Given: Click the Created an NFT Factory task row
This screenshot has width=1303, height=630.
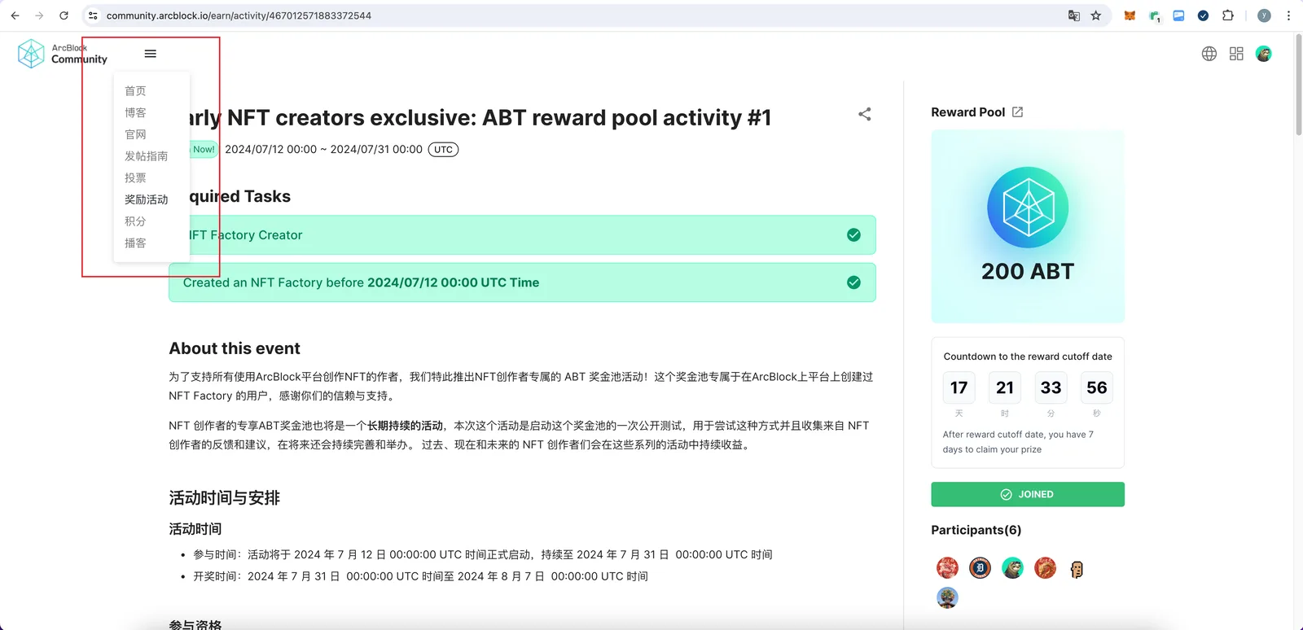Looking at the screenshot, I should tap(522, 282).
